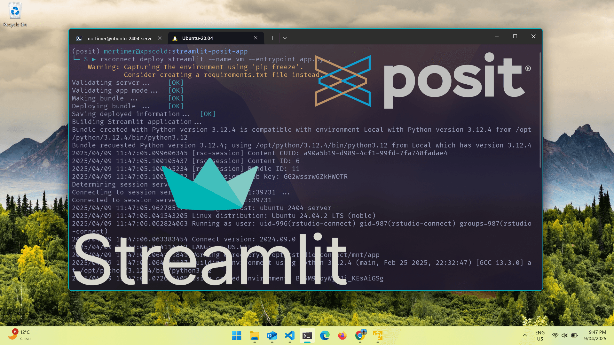Click the 'Validating server' status line
The height and width of the screenshot is (345, 614).
click(128, 83)
